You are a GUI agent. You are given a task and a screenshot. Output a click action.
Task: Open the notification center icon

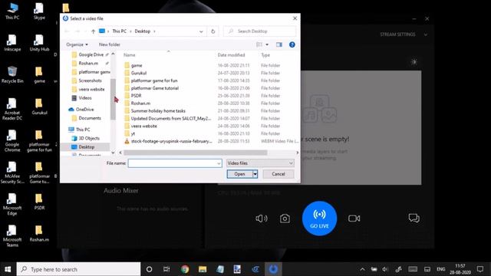pyautogui.click(x=480, y=269)
